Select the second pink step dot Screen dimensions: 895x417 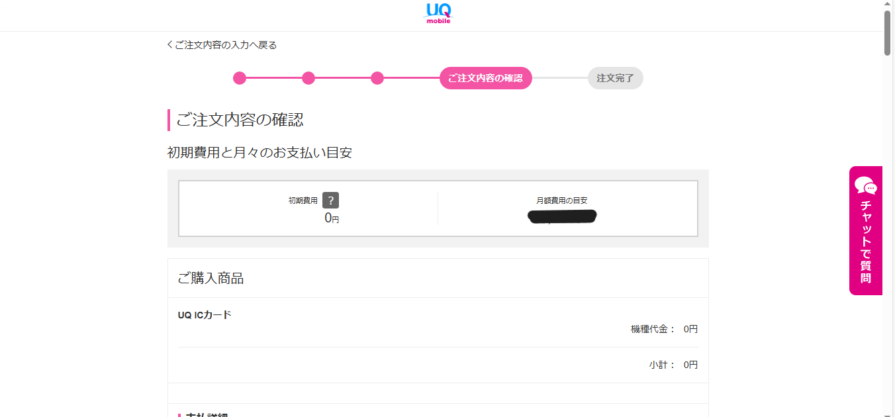click(x=308, y=78)
